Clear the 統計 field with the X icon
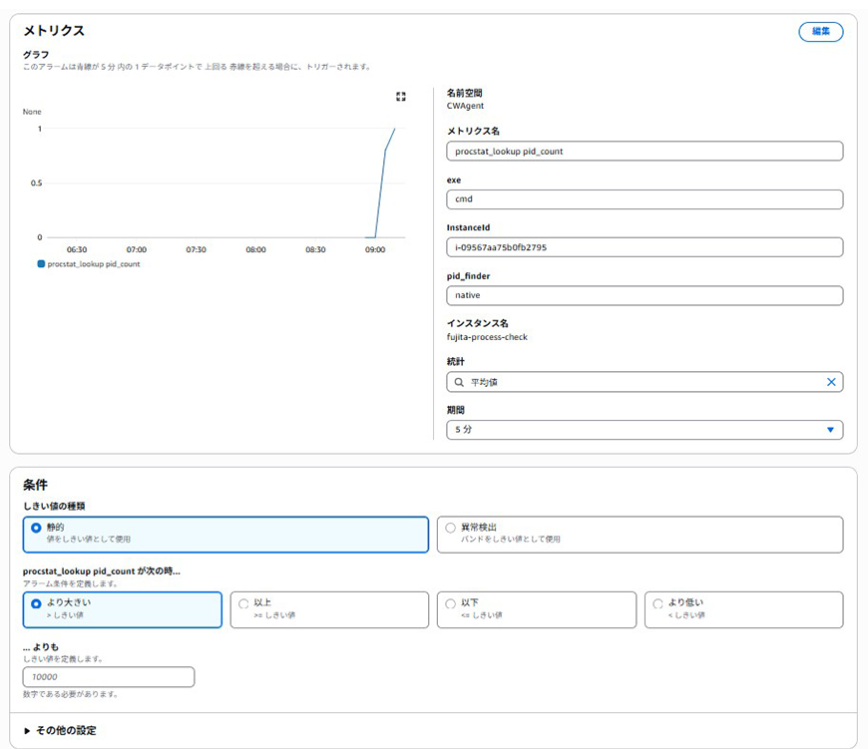868x749 pixels. [831, 382]
